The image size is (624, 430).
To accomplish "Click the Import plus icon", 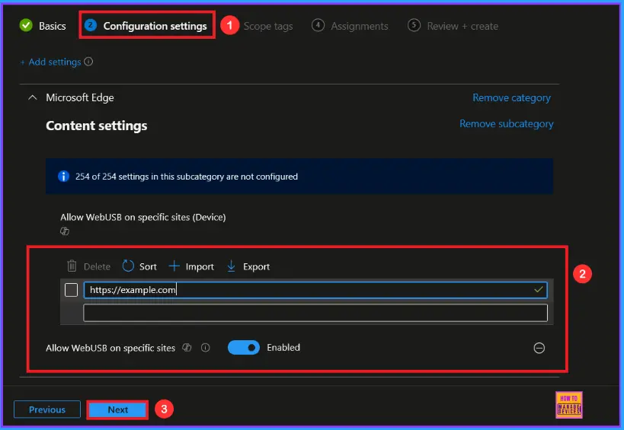I will coord(174,266).
